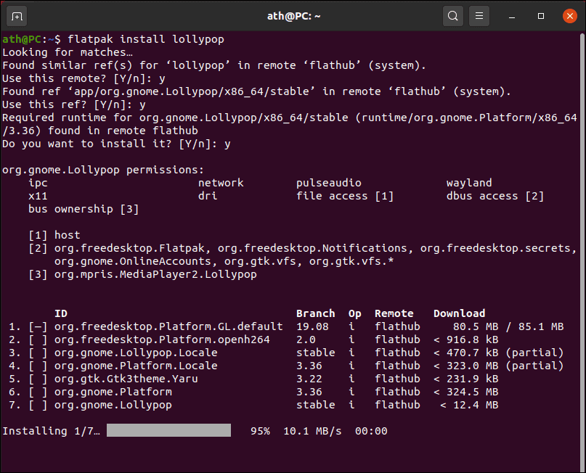This screenshot has width=586, height=473.
Task: Click 'org.freedesktop.Notifications' in footnote 2
Action: pyautogui.click(x=312, y=248)
